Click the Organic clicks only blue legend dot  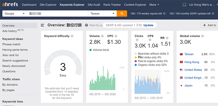coord(136,65)
